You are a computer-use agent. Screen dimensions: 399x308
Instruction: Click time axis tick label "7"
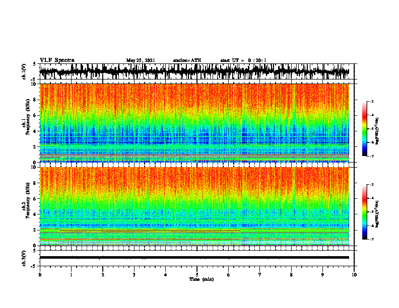point(260,275)
